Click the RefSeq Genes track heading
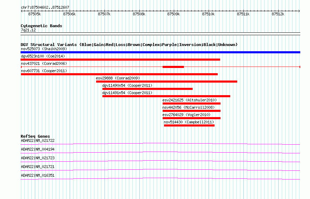The image size is (310, 199). point(35,136)
